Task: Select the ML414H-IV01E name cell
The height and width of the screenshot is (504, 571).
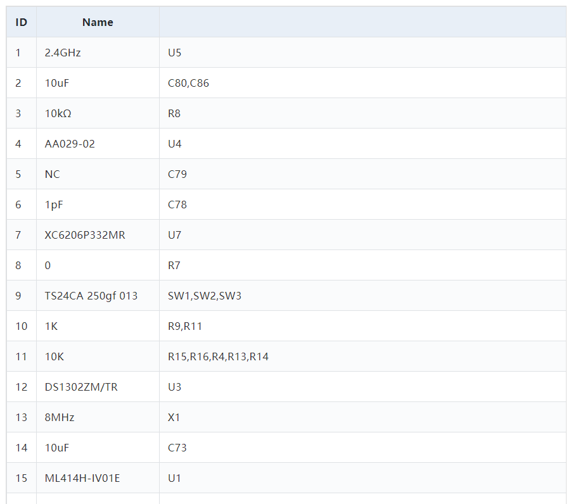Action: click(x=98, y=478)
